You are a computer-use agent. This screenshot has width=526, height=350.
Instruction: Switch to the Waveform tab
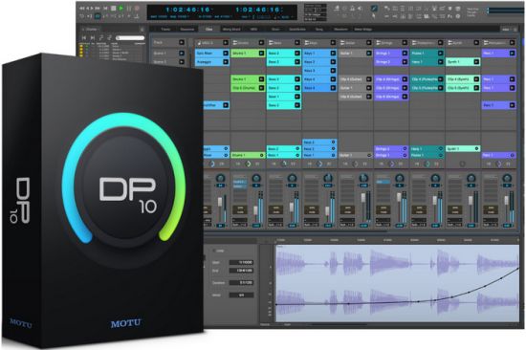[340, 30]
